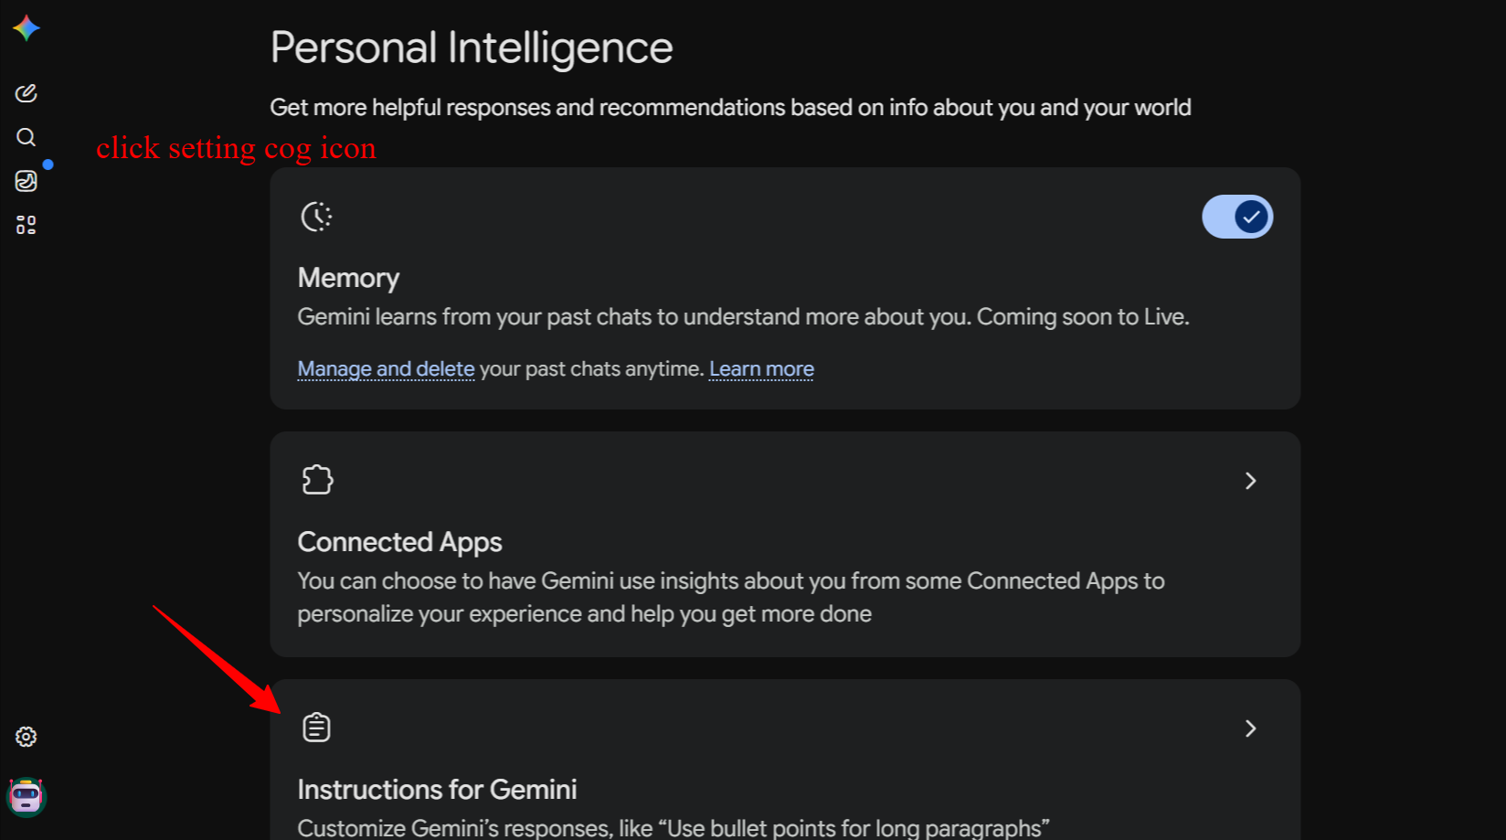Expand Connected Apps with its chevron
This screenshot has width=1506, height=840.
point(1251,481)
